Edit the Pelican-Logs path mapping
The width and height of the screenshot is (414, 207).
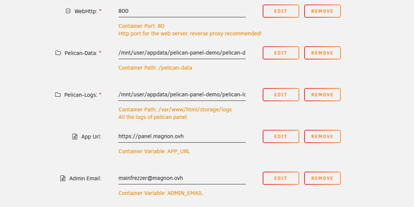pos(281,95)
